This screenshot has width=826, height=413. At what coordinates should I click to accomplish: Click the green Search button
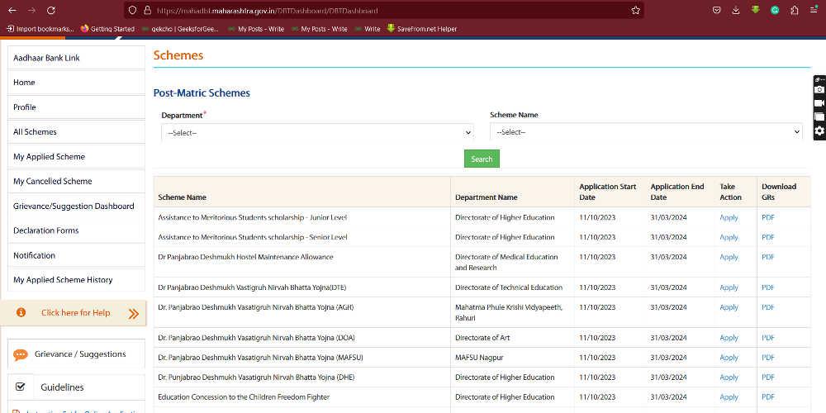point(482,159)
